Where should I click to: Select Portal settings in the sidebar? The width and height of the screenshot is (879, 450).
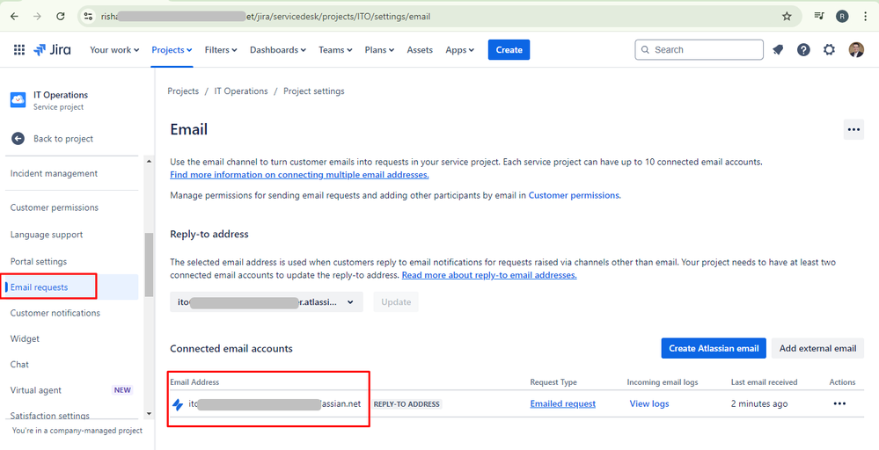click(39, 261)
